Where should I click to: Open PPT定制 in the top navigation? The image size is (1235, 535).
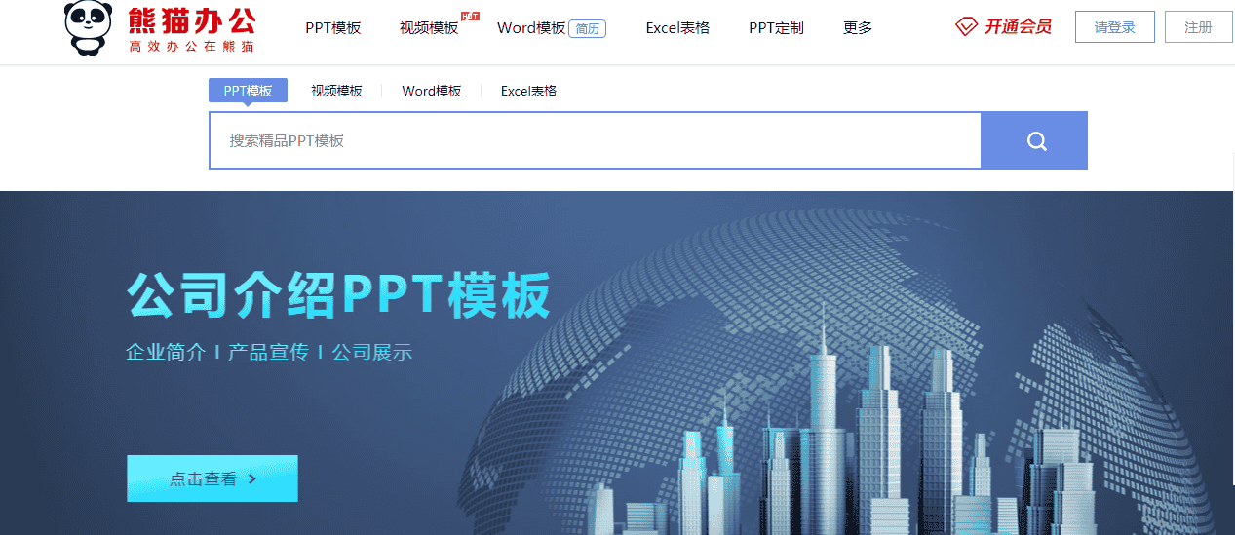click(776, 28)
